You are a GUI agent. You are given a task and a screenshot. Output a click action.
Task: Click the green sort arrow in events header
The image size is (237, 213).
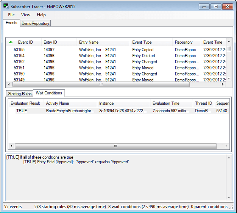pos(11,42)
